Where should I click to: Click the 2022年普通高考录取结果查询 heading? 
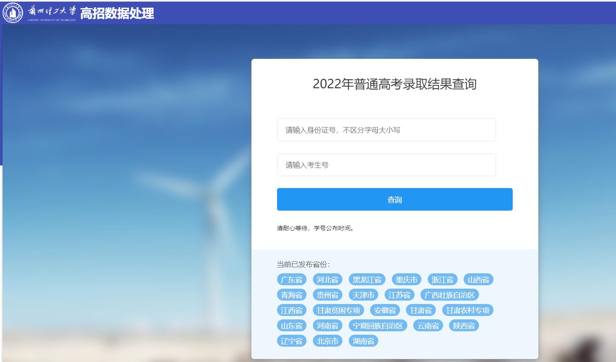pyautogui.click(x=394, y=84)
